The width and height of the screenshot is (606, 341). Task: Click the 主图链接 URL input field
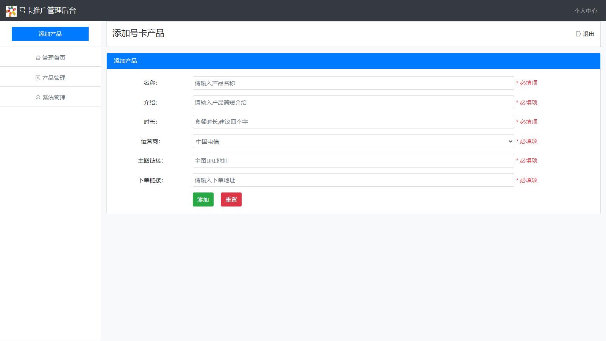pos(353,161)
